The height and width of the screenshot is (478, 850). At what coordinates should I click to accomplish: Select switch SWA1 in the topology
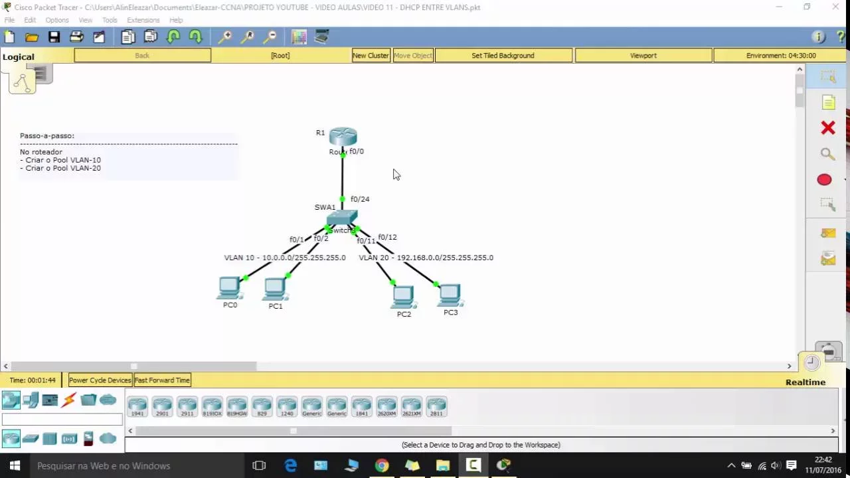(x=342, y=219)
